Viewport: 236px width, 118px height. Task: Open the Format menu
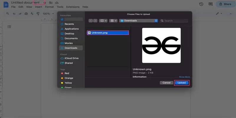49,7
